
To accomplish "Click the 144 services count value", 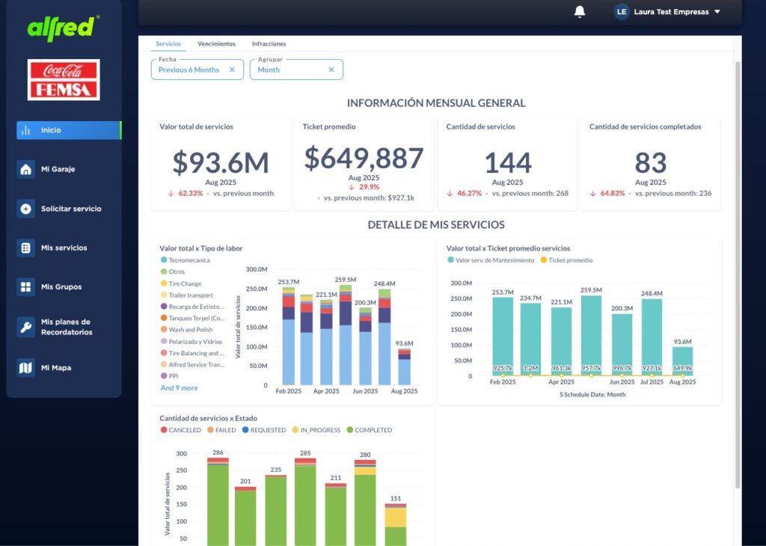I will click(508, 162).
